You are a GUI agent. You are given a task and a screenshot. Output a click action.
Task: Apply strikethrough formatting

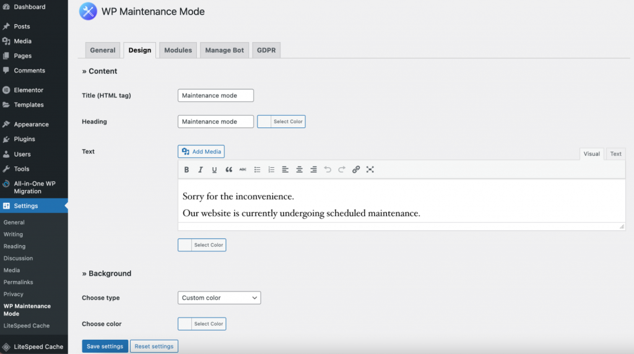coord(243,170)
